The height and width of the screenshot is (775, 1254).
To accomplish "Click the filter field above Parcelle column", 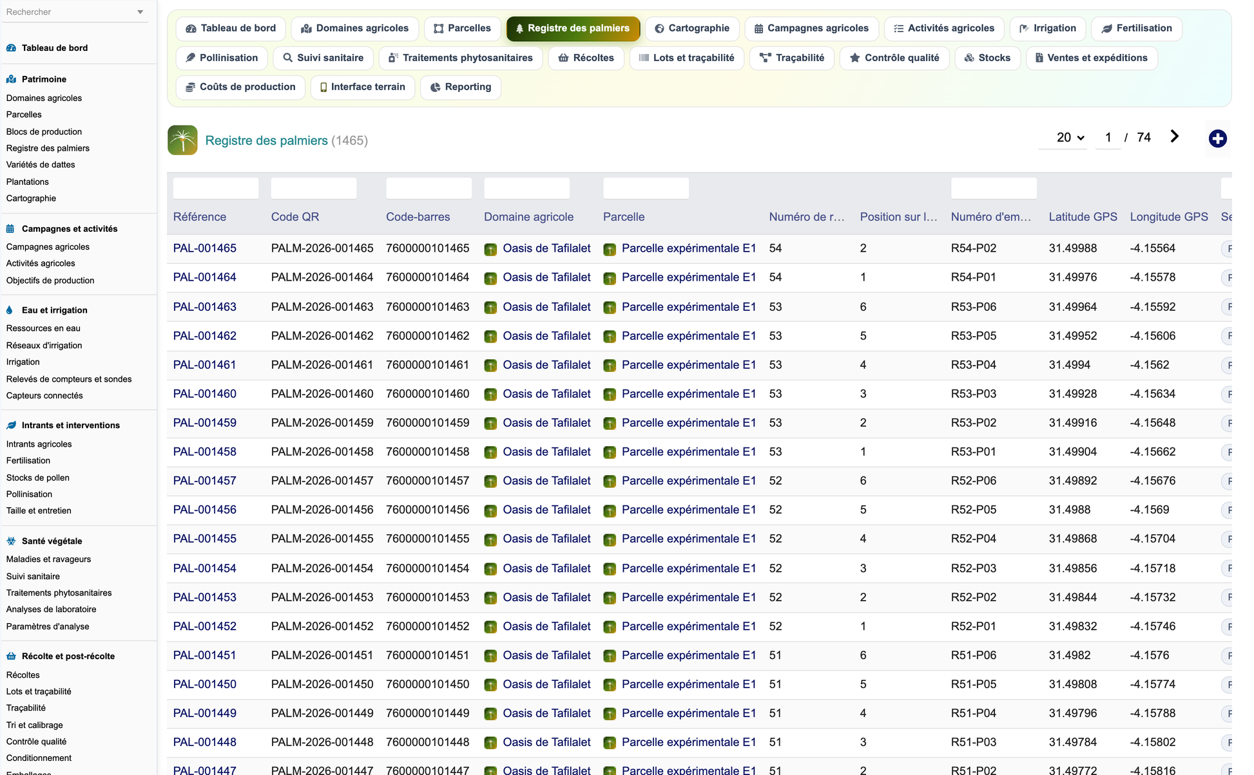I will pyautogui.click(x=646, y=188).
